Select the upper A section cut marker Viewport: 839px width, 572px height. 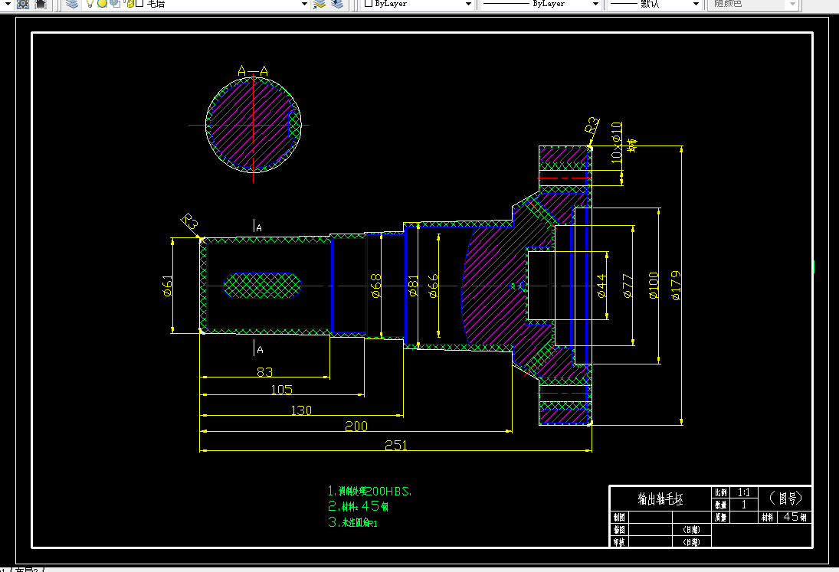tap(258, 226)
